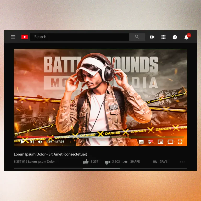Open notifications bell with 17+ badge
Image resolution: width=201 pixels, height=201 pixels.
pyautogui.click(x=186, y=37)
